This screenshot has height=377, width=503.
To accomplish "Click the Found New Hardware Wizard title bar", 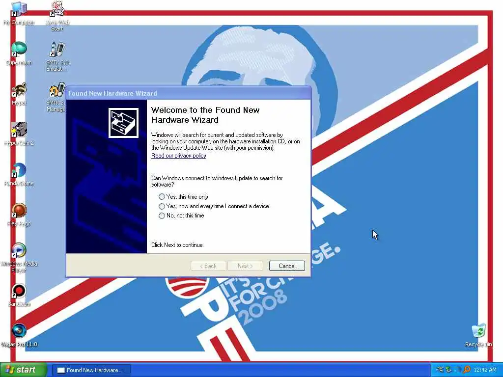I will tap(188, 93).
